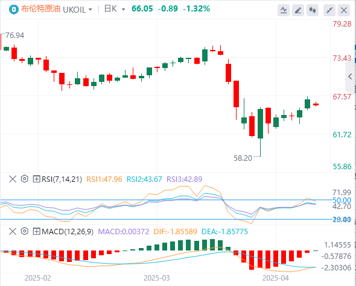Viewport: 356px width, 286px height.
Task: Switch chart type via candlestick icon
Action: click(313, 10)
